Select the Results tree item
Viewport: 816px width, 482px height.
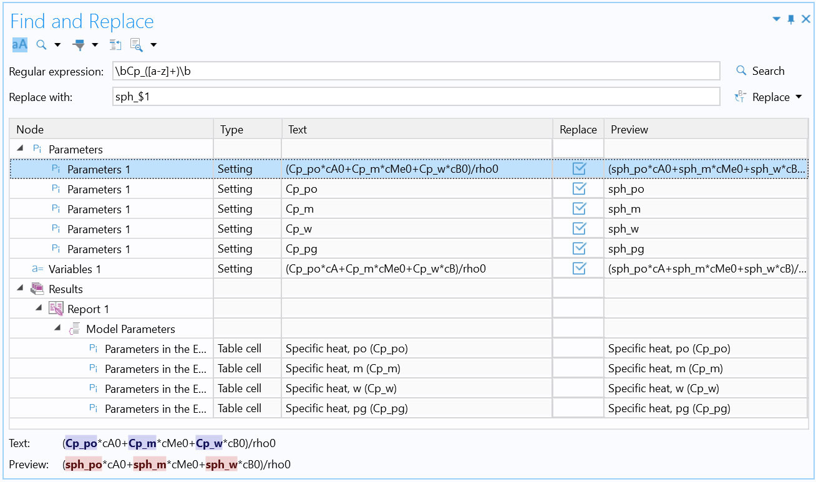[x=66, y=289]
